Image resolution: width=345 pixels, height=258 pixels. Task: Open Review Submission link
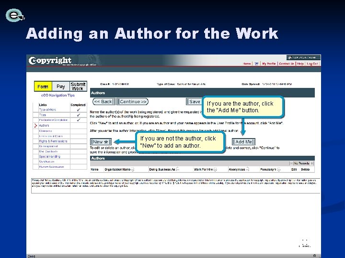point(51,167)
